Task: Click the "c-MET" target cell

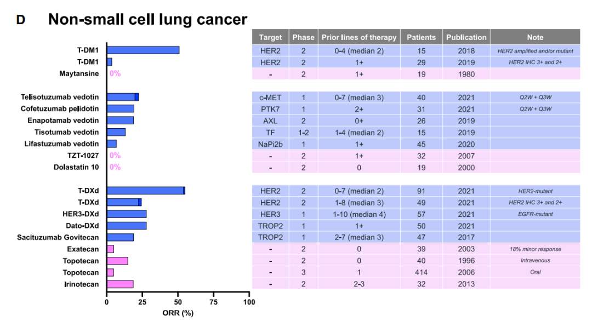Action: coord(270,97)
